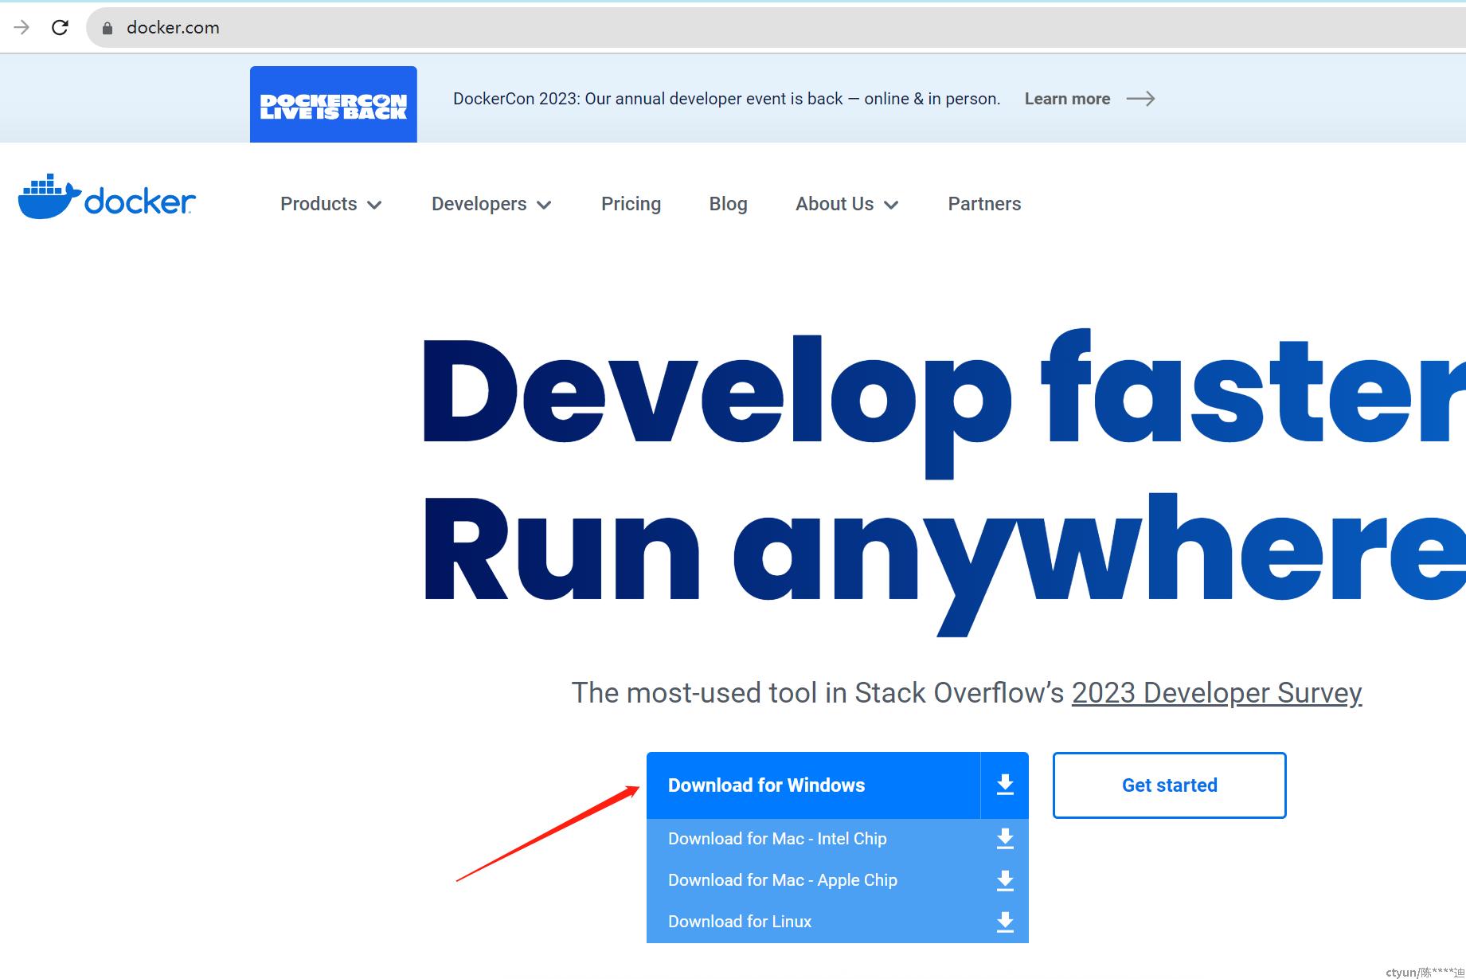The image size is (1466, 979).
Task: Click the Get started button
Action: [x=1169, y=785]
